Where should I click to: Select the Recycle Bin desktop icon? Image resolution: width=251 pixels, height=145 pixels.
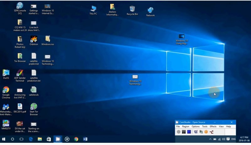click(132, 10)
